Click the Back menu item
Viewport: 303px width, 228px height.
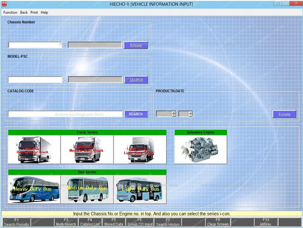24,12
